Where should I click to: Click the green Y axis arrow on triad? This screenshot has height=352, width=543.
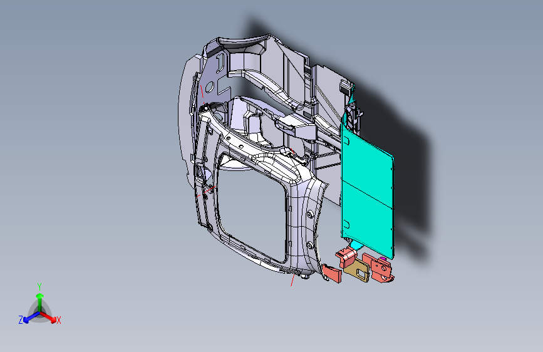pyautogui.click(x=40, y=303)
